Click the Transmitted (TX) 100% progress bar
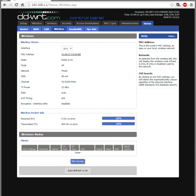Viewport: 196px width, 196px height. (x=118, y=124)
